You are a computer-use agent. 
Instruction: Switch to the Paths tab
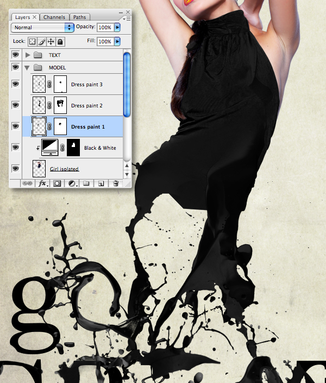[x=79, y=17]
